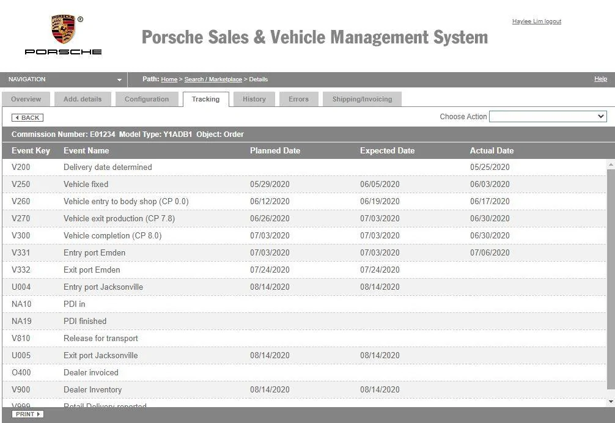Select the Vehicle fixed event name

(86, 184)
